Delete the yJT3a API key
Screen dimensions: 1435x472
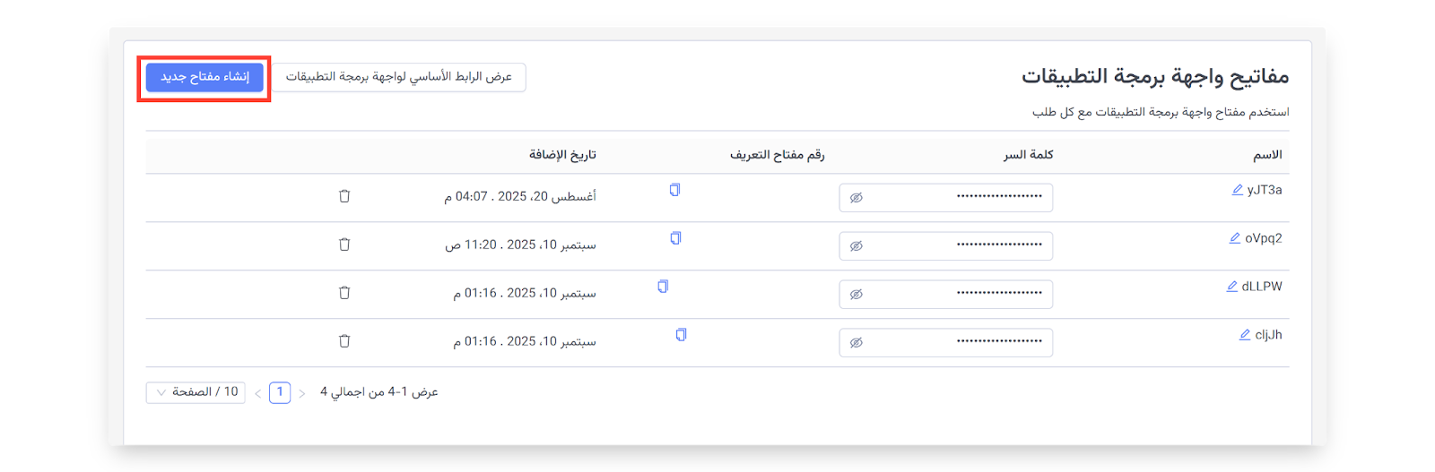tap(344, 196)
